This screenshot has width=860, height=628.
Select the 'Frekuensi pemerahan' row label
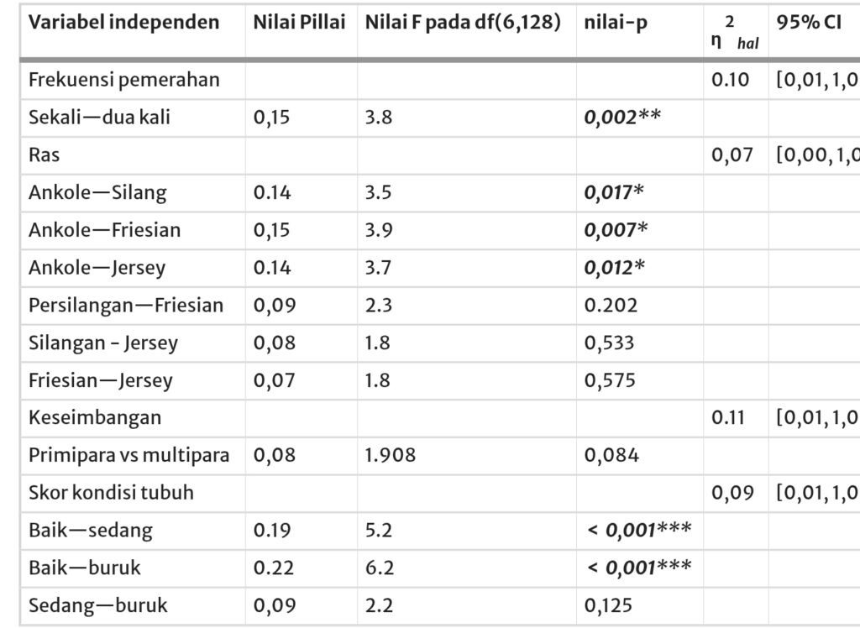(x=124, y=80)
